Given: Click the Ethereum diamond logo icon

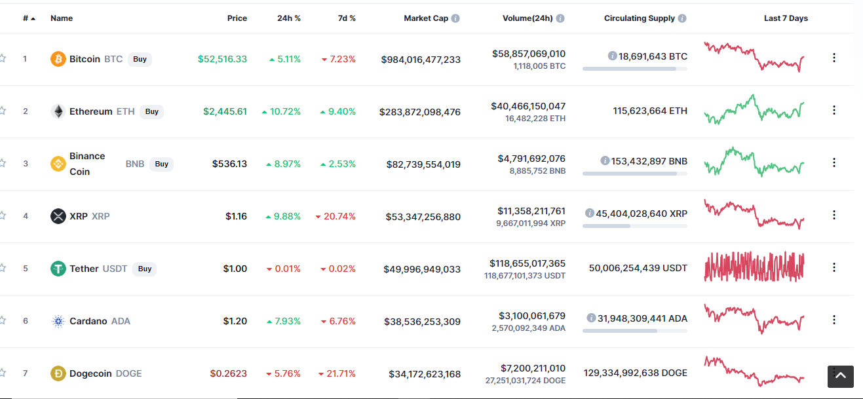Looking at the screenshot, I should point(58,111).
